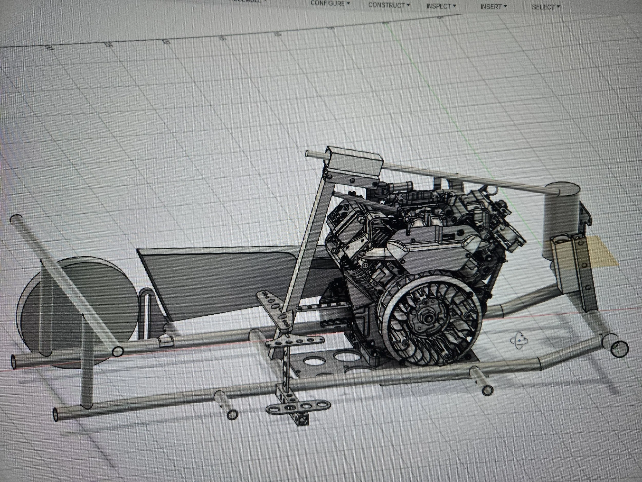Expand the INSPECT toolbar menu
642x482 pixels.
[x=441, y=6]
